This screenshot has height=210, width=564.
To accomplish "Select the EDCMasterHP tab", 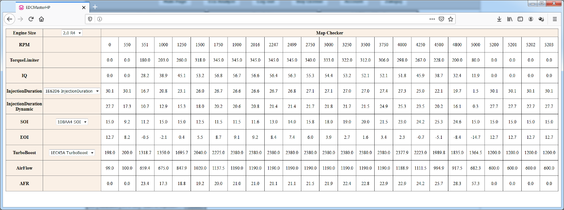I will [53, 7].
